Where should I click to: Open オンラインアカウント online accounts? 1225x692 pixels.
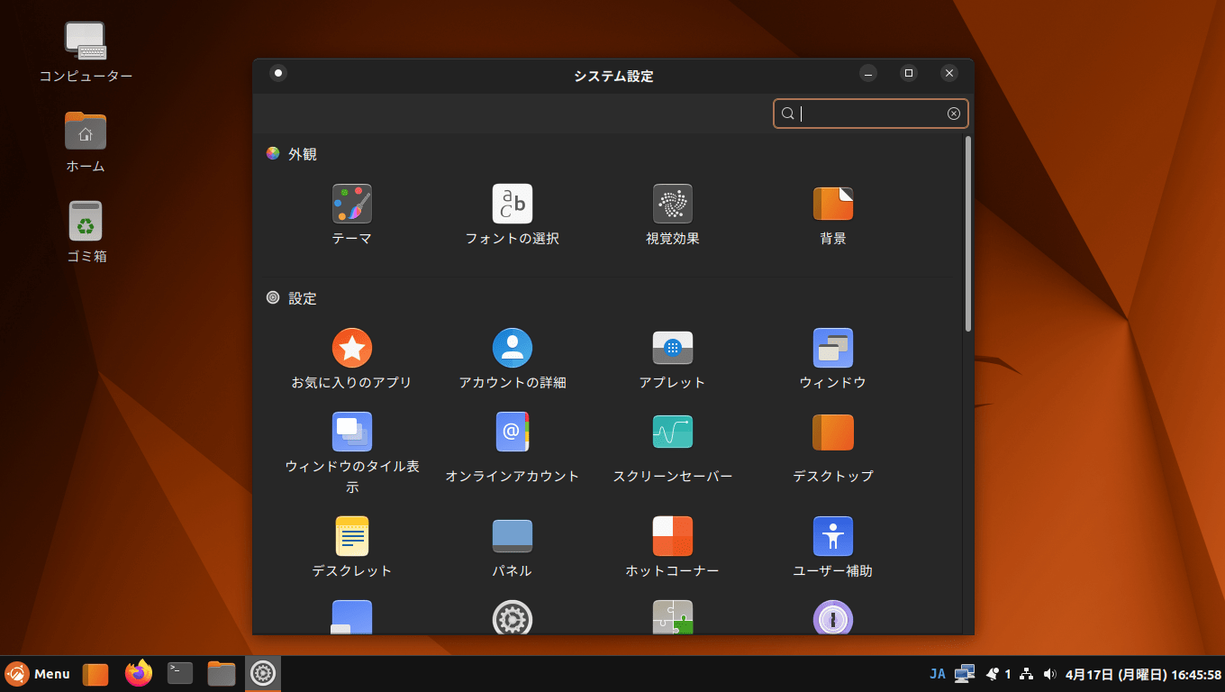(x=512, y=432)
